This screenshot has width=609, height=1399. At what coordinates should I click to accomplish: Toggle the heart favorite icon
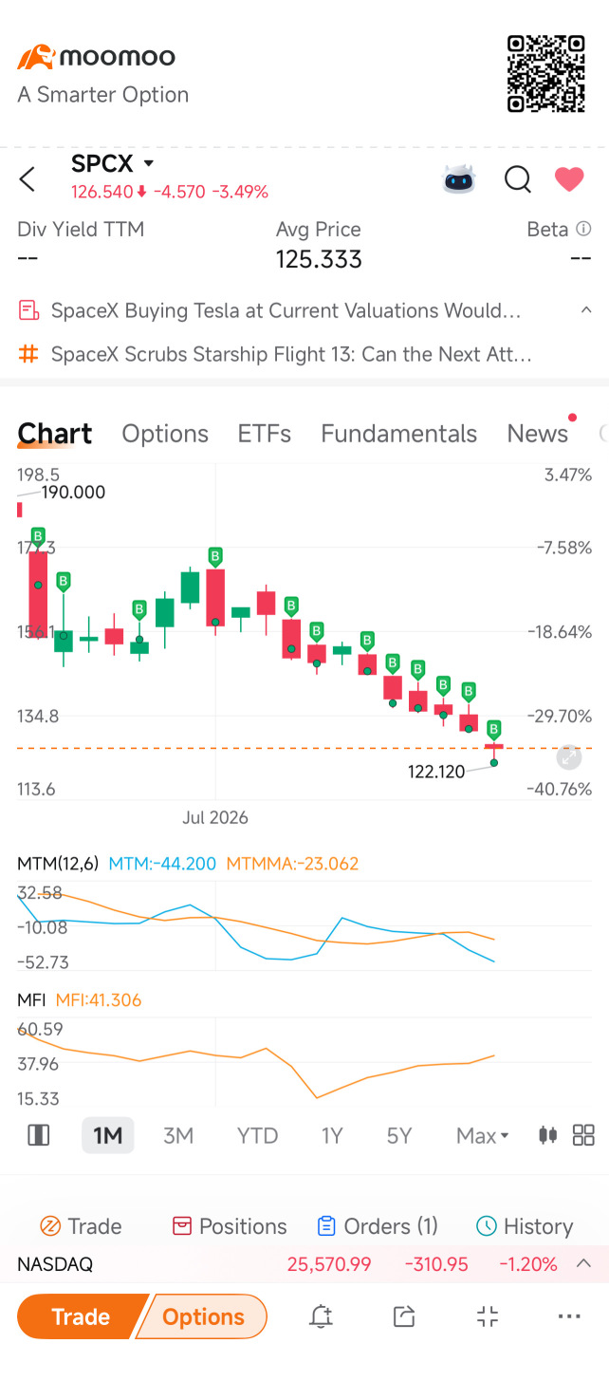[569, 178]
